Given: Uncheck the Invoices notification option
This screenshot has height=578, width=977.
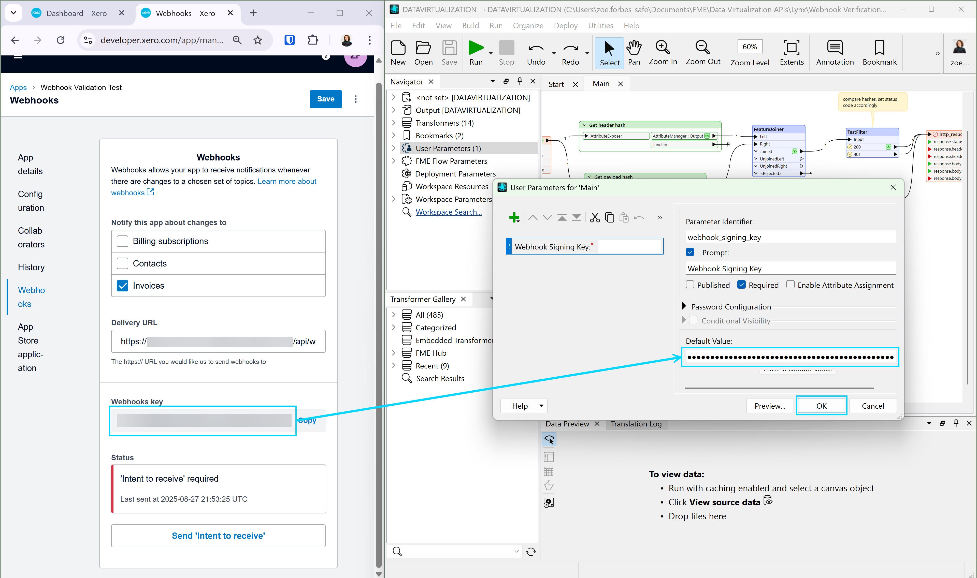Looking at the screenshot, I should (x=122, y=286).
